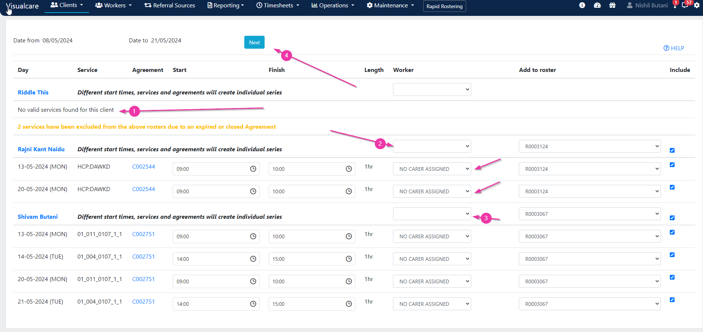The width and height of the screenshot is (703, 332).
Task: Click the Rapid Rostering button
Action: pyautogui.click(x=444, y=6)
